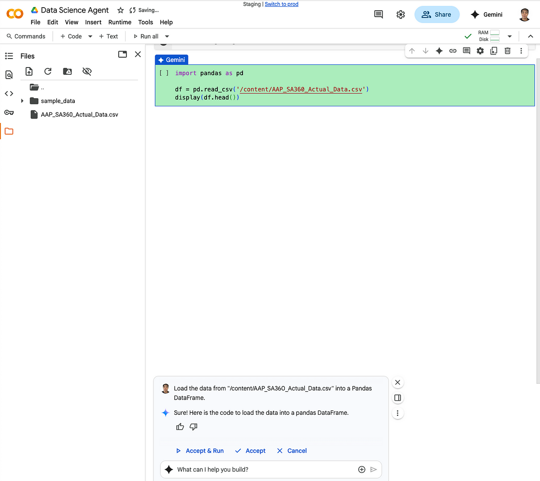Select AAP_SA360_Actual_Data.csv file
This screenshot has height=481, width=540.
[x=74, y=114]
